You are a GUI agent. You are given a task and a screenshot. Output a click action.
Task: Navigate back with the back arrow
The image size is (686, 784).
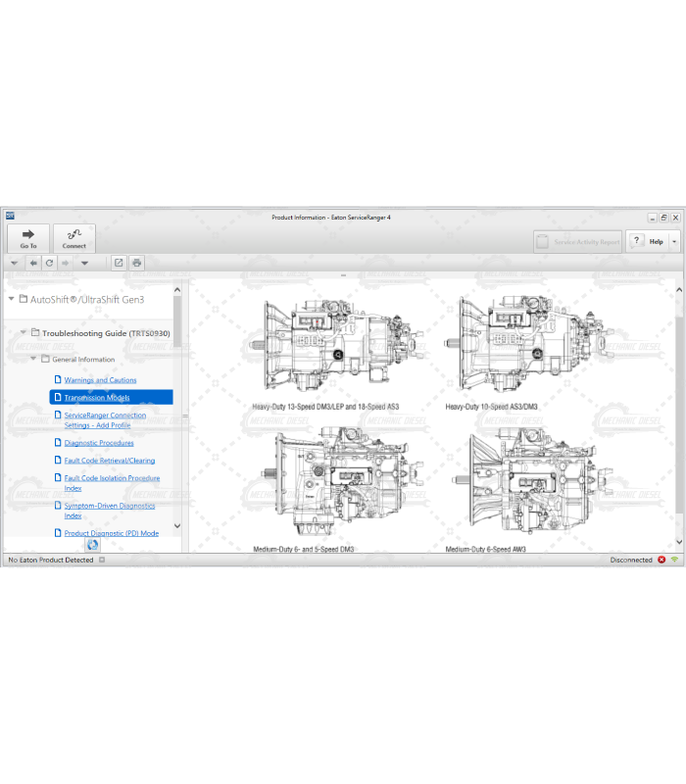(x=33, y=263)
